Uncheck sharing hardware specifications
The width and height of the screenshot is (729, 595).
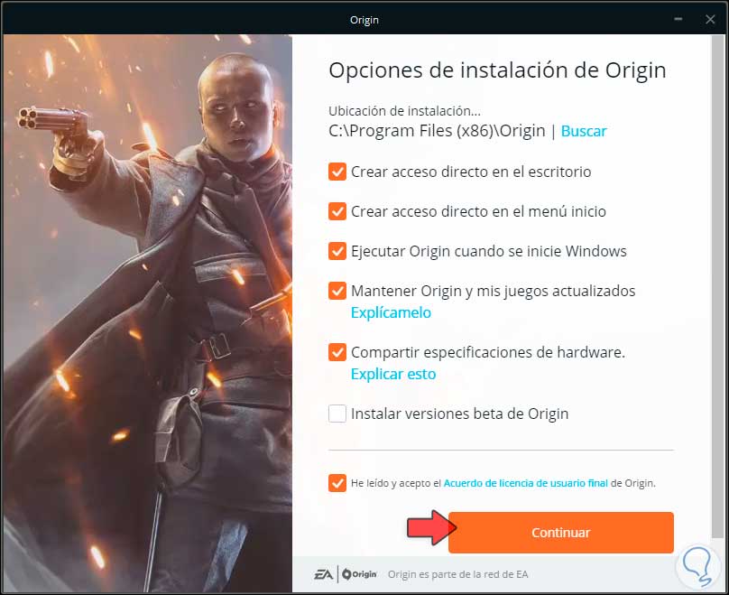point(337,352)
